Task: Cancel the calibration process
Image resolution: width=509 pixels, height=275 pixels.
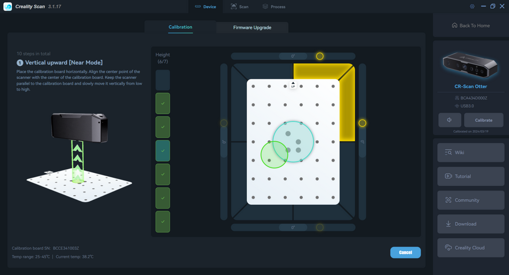Action: (405, 252)
